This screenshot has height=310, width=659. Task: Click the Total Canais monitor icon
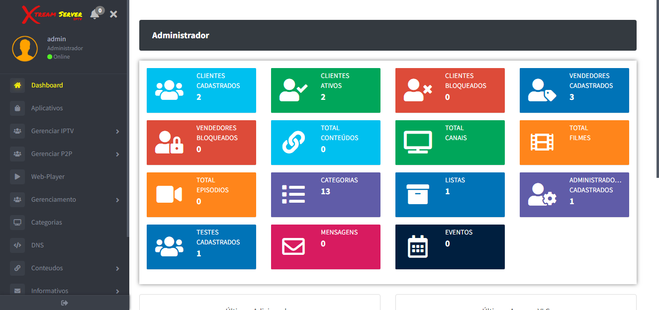(x=418, y=143)
